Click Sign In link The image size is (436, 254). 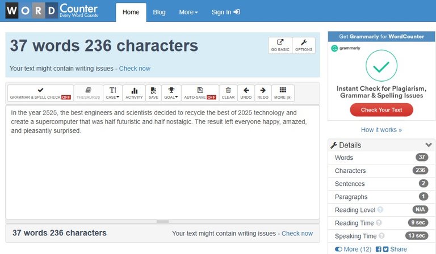tap(225, 12)
